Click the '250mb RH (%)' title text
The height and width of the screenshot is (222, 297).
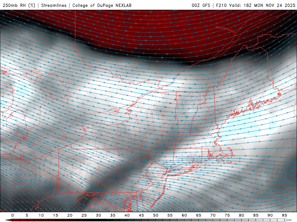[19, 5]
